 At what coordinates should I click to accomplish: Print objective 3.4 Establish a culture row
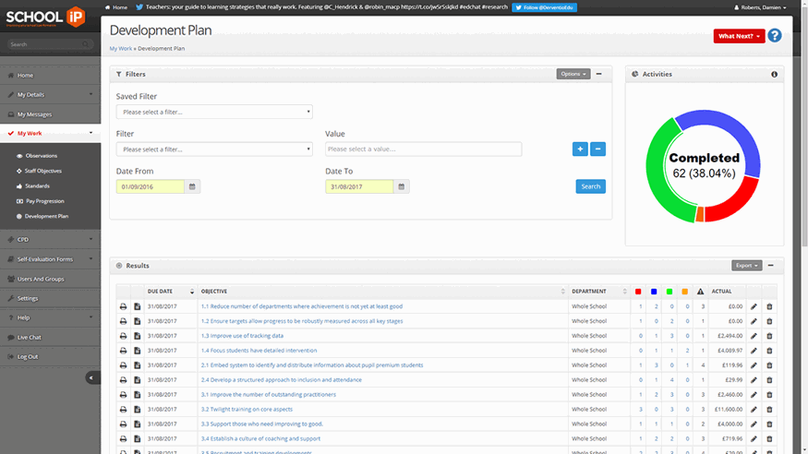coord(123,439)
